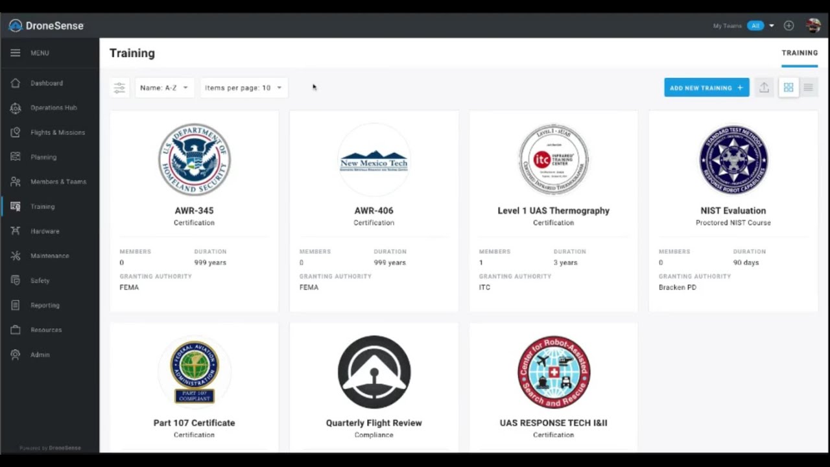Screen dimensions: 830x467
Task: Click the Operations Hub sidebar icon
Action: coord(16,108)
